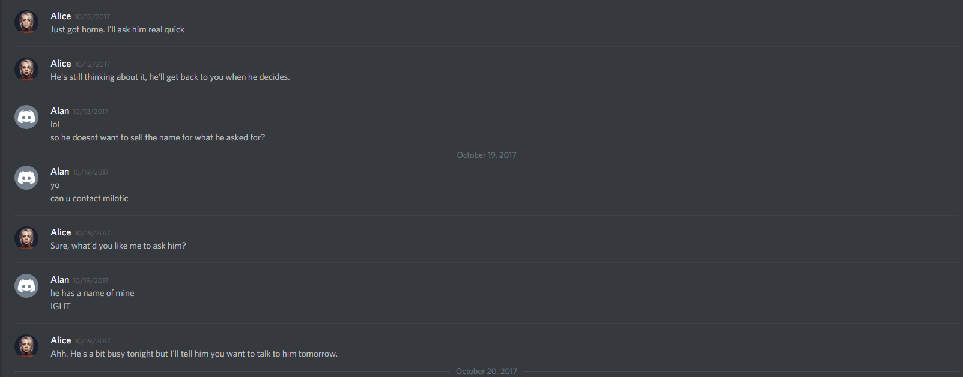Click the 'IGHT' message text
This screenshot has width=963, height=377.
point(61,306)
